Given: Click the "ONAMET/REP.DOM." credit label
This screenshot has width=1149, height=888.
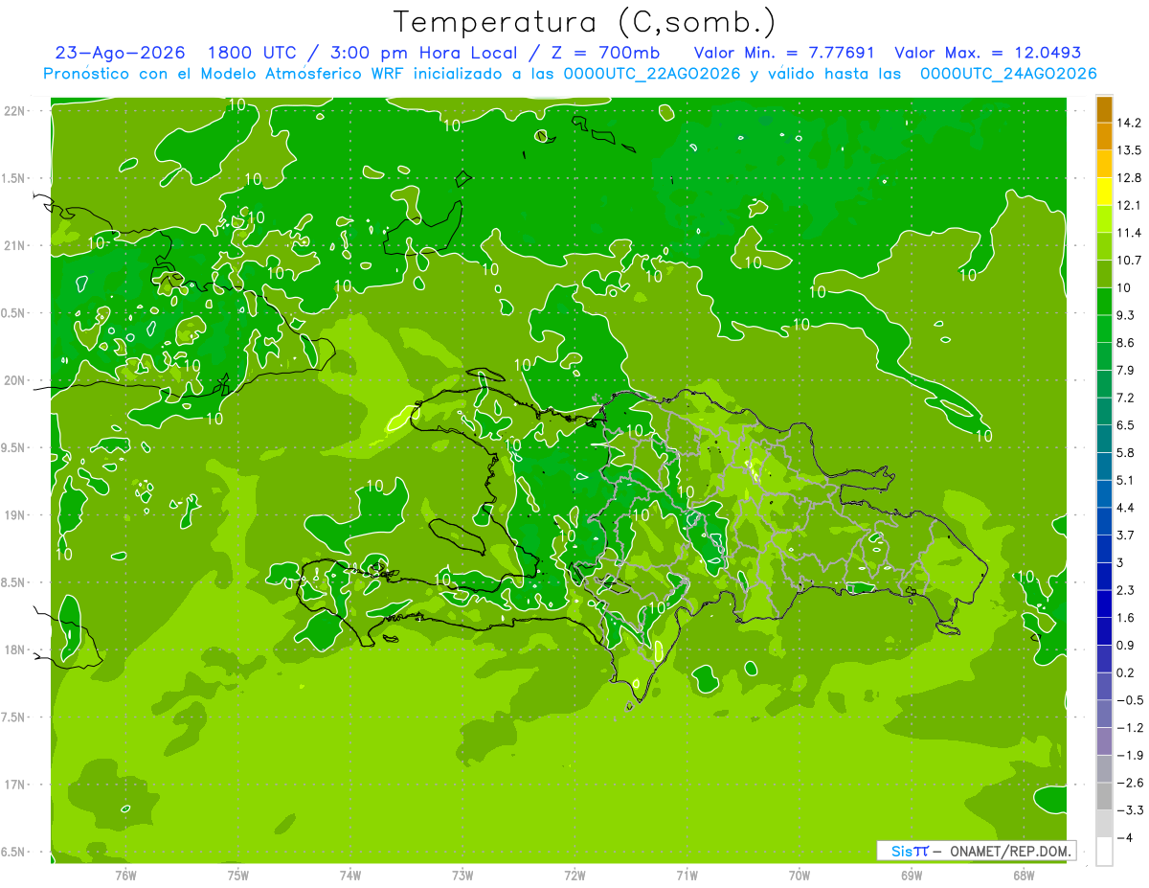Looking at the screenshot, I should [1010, 851].
